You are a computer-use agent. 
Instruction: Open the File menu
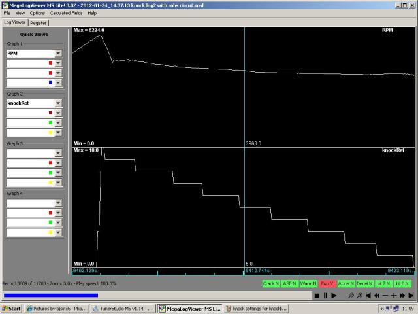coord(7,13)
